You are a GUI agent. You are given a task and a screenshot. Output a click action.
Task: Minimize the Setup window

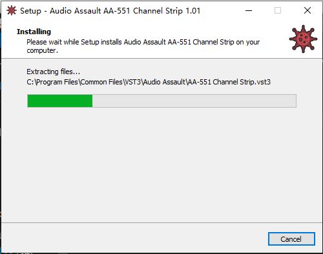click(249, 10)
